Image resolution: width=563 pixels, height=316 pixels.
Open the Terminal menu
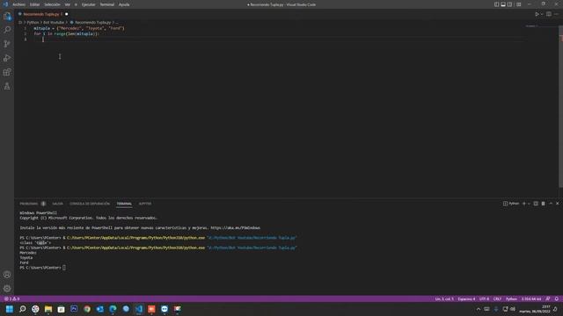pyautogui.click(x=107, y=4)
